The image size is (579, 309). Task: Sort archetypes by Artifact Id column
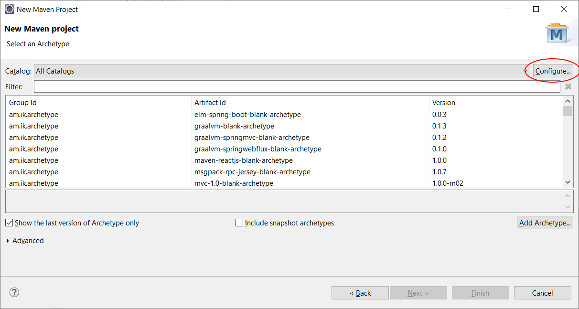pos(310,102)
